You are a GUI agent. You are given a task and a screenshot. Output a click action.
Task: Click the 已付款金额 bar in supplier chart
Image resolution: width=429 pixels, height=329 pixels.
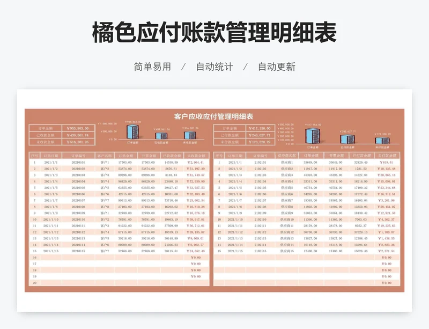point(347,139)
